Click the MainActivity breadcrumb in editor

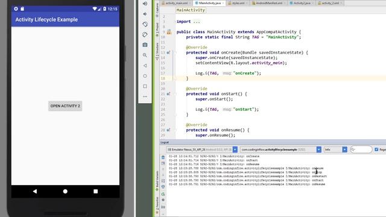pyautogui.click(x=191, y=10)
